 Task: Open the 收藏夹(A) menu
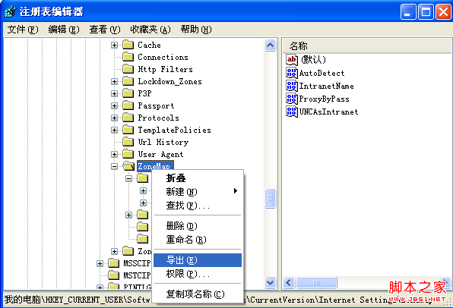150,30
